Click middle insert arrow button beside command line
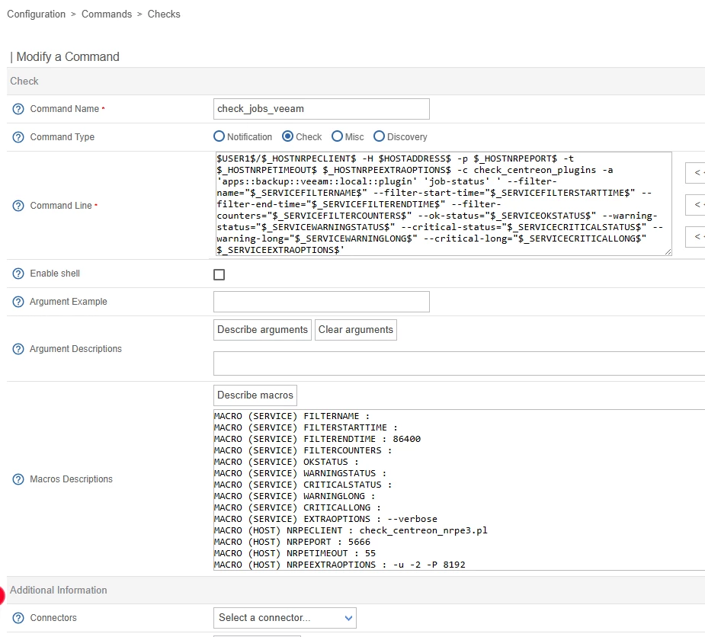Image resolution: width=705 pixels, height=637 pixels. pos(696,205)
